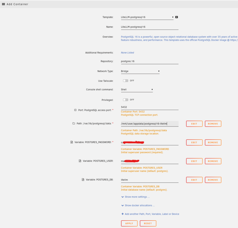Screen dimensions: 238x228
Task: Click the Repository input field
Action: click(x=150, y=61)
